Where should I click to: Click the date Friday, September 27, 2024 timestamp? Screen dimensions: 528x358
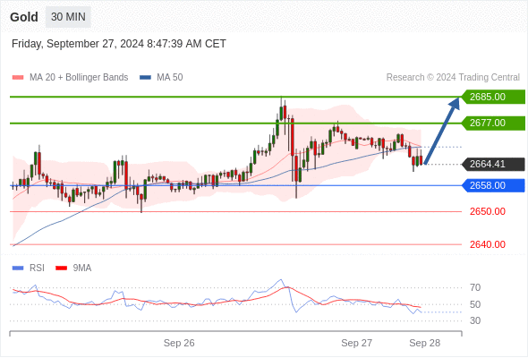coord(119,44)
